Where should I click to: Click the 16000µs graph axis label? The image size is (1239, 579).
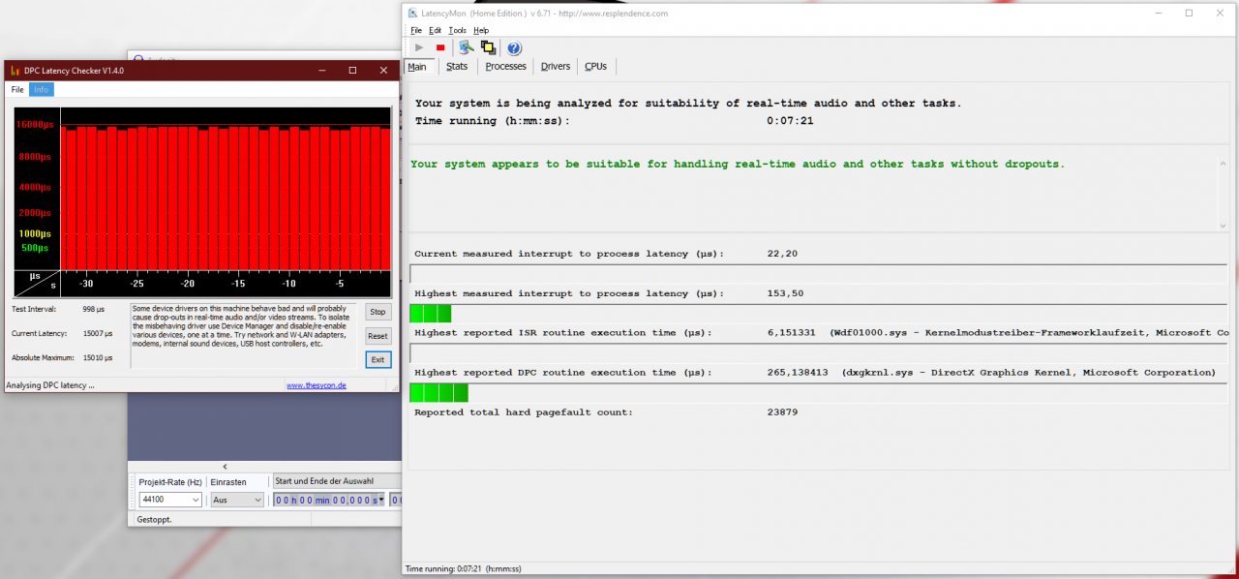pos(35,125)
